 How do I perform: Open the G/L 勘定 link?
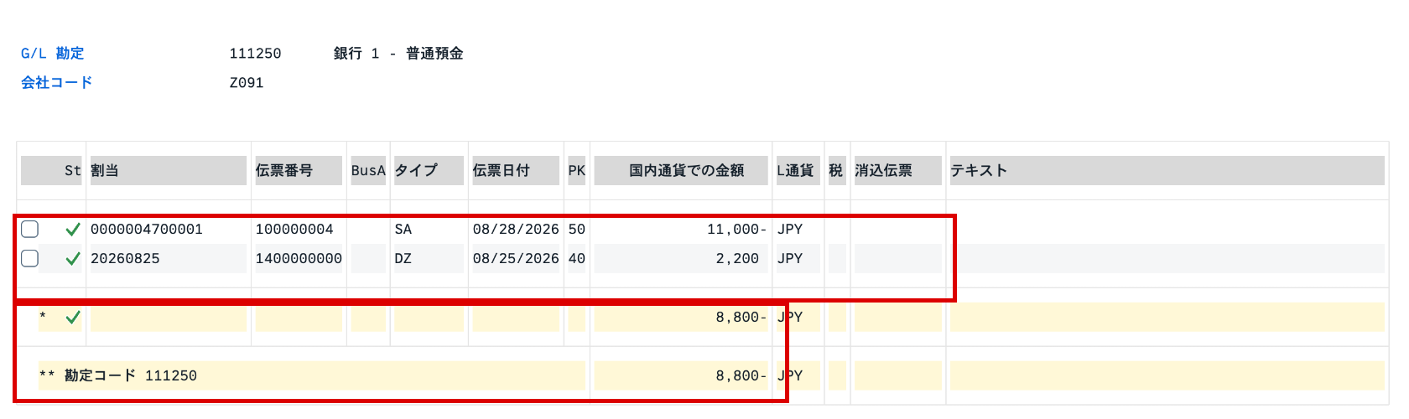(x=52, y=53)
